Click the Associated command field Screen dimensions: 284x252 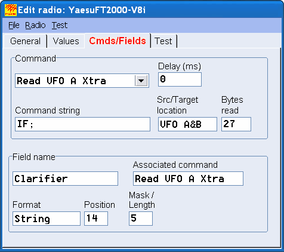coord(188,179)
